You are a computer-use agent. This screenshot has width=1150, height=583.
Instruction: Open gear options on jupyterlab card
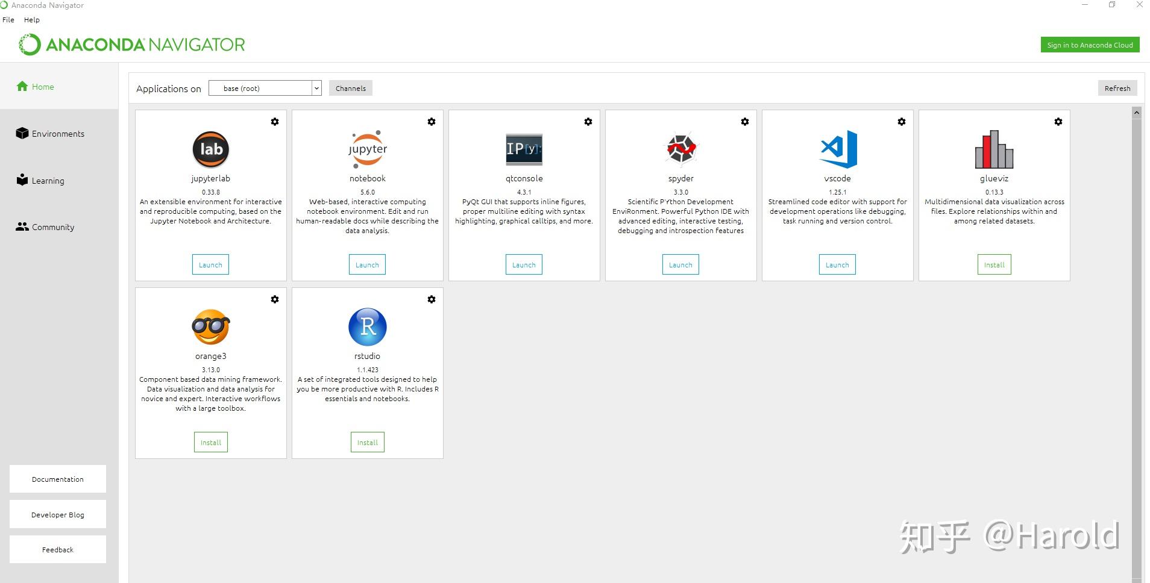pyautogui.click(x=275, y=122)
